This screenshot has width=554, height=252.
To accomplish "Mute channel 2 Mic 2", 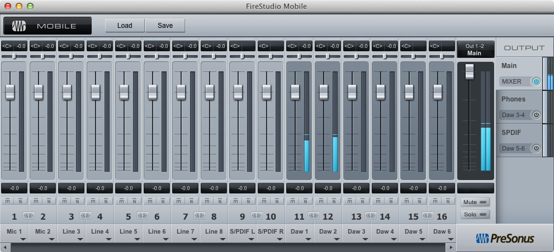I will [36, 201].
